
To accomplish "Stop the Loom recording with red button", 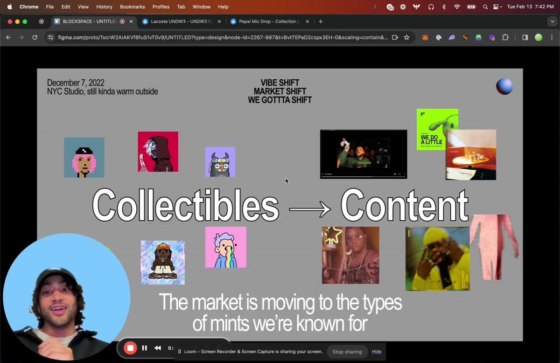I will [x=130, y=348].
